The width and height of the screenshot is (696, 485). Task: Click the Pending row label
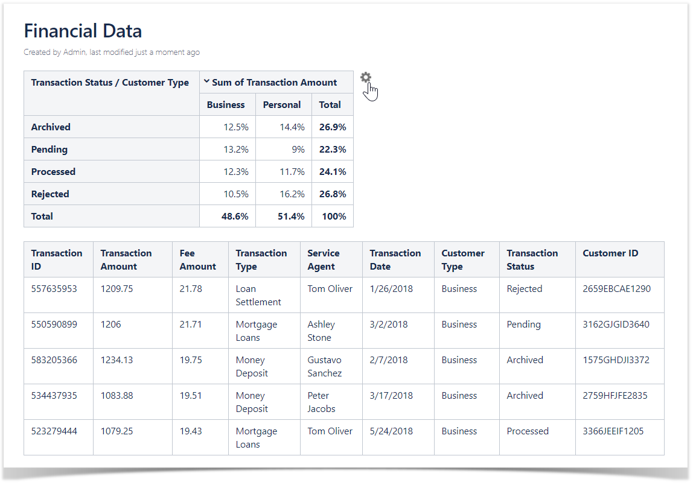[49, 150]
